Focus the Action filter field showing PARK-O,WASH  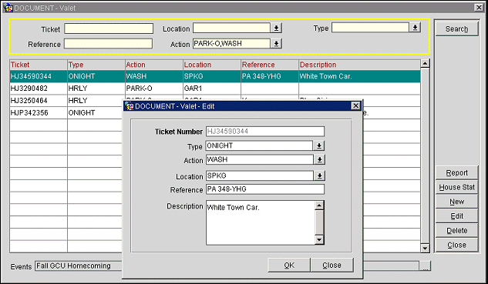[x=231, y=44]
